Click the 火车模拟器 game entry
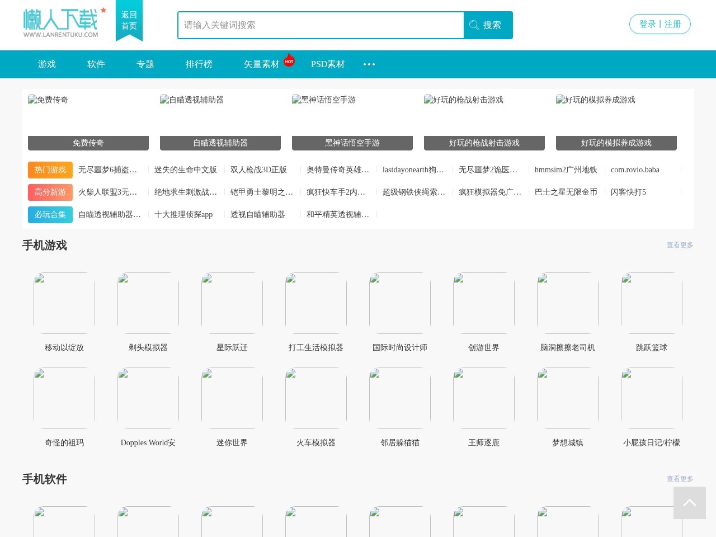Screen dimensions: 716x537 point(315,398)
